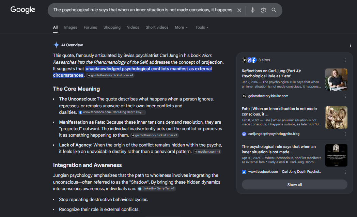
Task: Click 'The Core Meaning' heading
Action: tap(76, 89)
